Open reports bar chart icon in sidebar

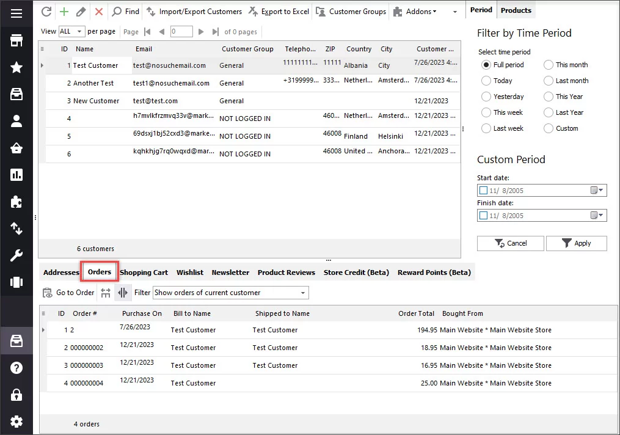tap(16, 175)
